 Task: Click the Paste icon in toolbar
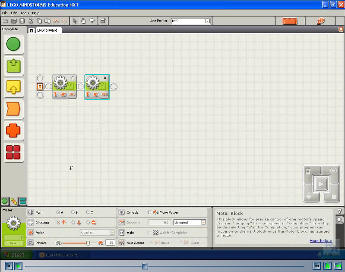tap(47, 21)
